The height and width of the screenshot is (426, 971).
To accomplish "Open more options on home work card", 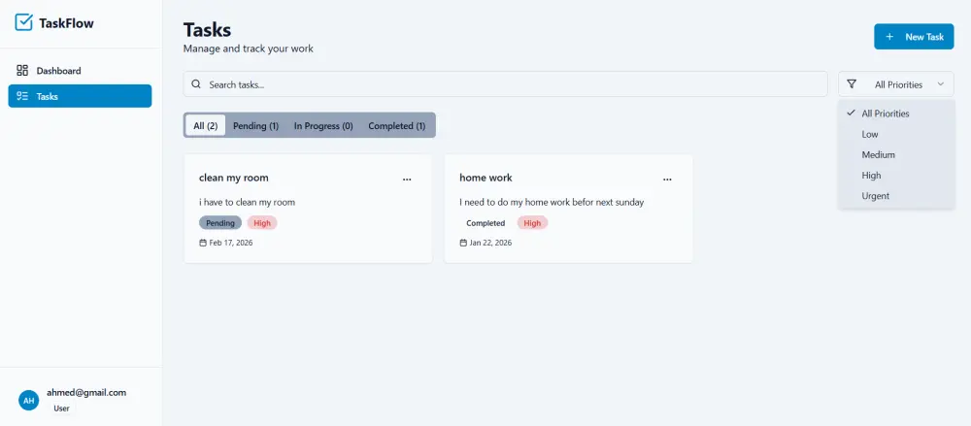I will [667, 179].
